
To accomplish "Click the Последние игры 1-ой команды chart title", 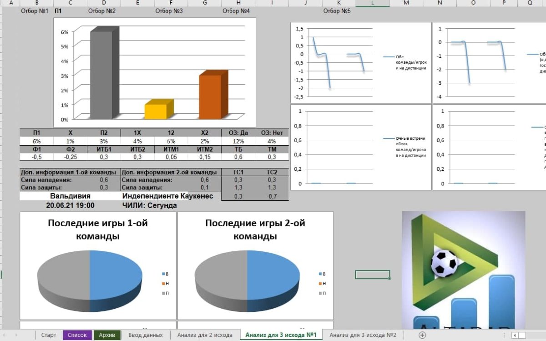I will (98, 230).
